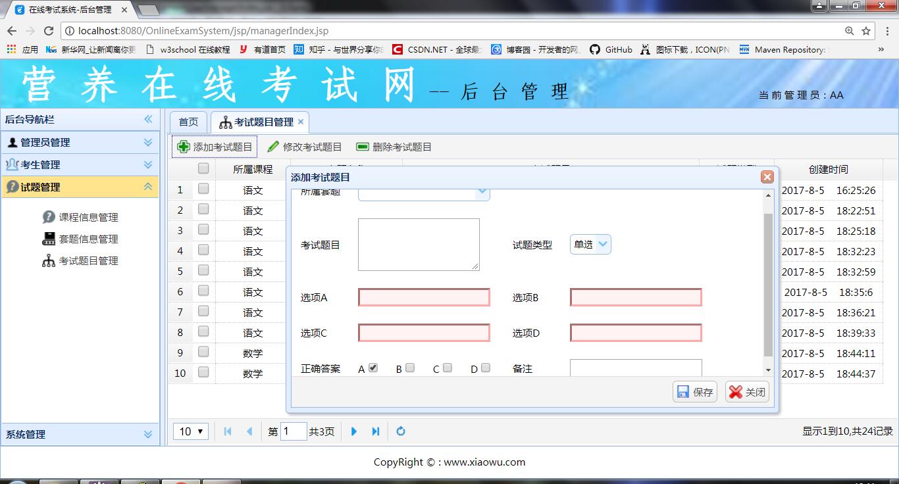Screen dimensions: 899x484
Task: Jump to last page using pagination icon
Action: pos(376,431)
